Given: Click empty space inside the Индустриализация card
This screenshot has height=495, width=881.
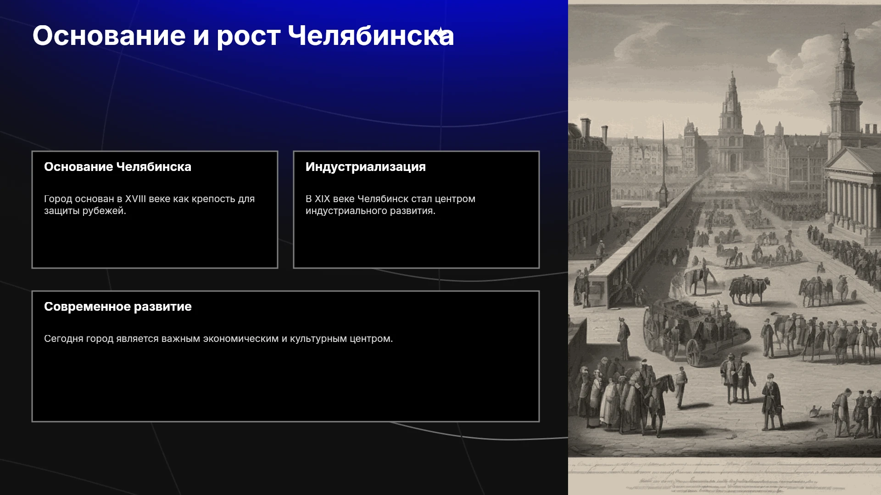Looking at the screenshot, I should pyautogui.click(x=416, y=243).
